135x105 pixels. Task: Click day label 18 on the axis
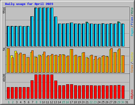(75, 102)
